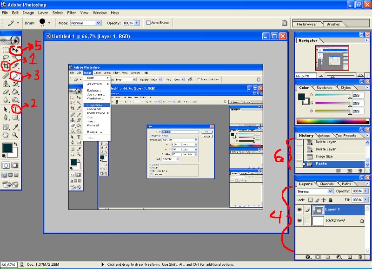372x269 pixels.
Task: Select the Paint Bucket tool
Action: coord(15,92)
